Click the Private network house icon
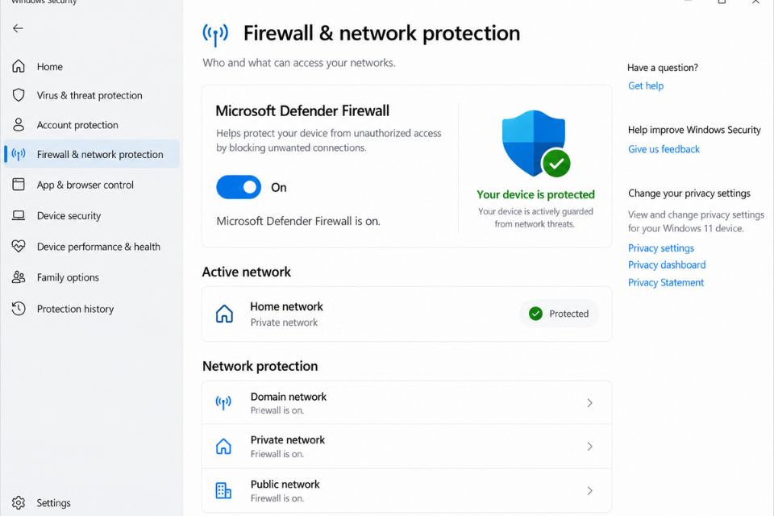Screen dimensions: 774x516 tap(223, 446)
